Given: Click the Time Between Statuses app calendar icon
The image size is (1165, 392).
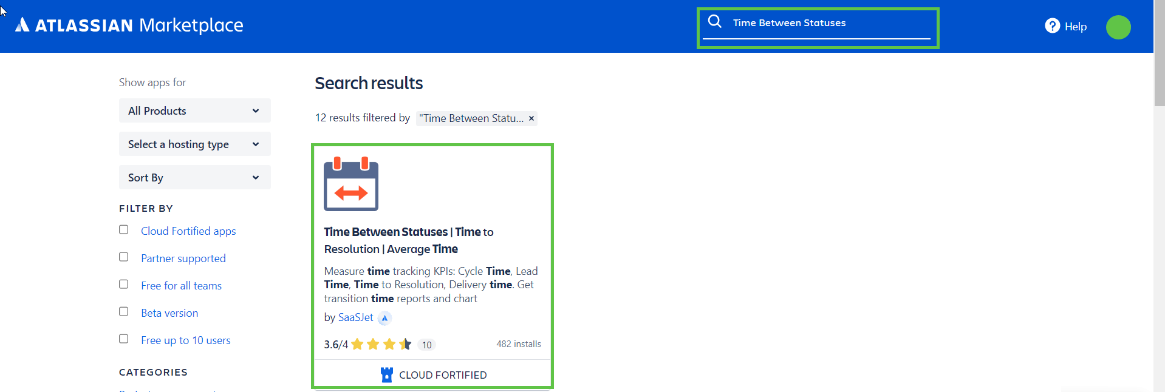Looking at the screenshot, I should coord(351,184).
